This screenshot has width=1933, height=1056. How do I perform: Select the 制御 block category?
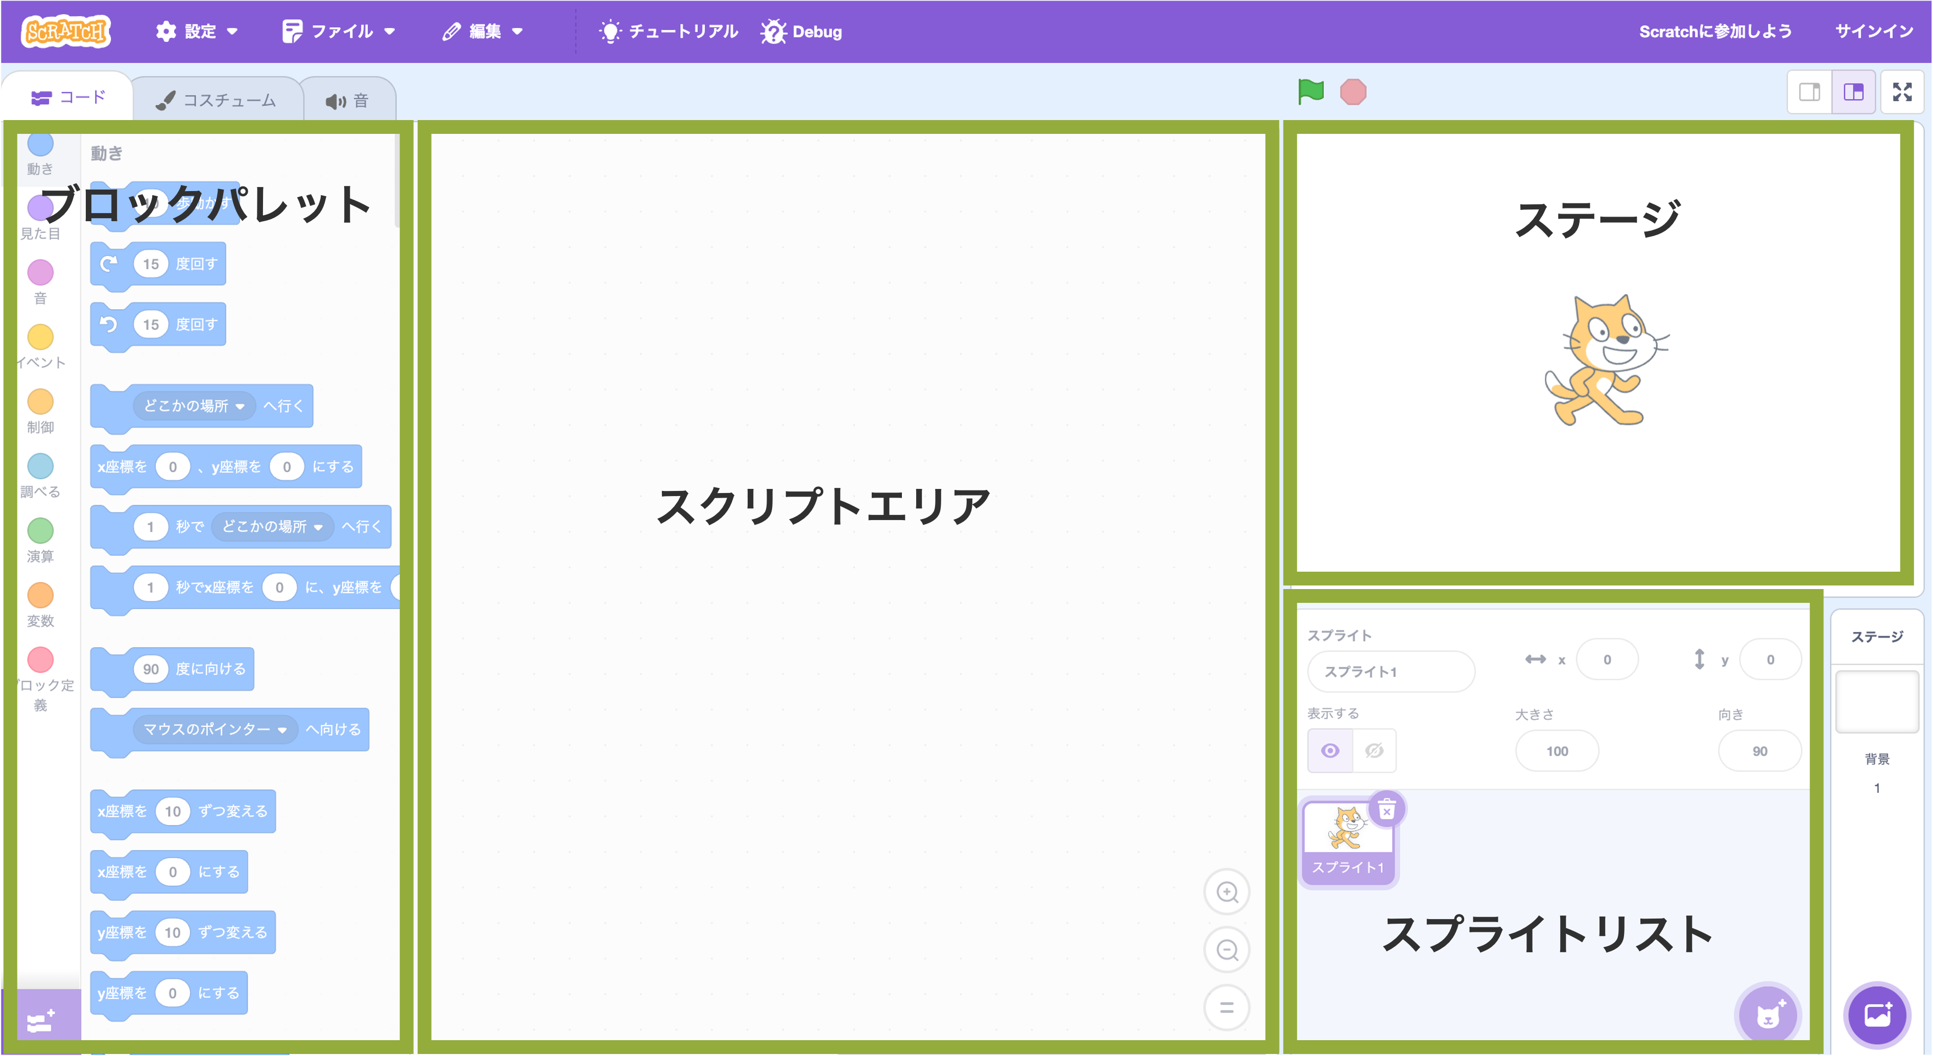coord(40,411)
